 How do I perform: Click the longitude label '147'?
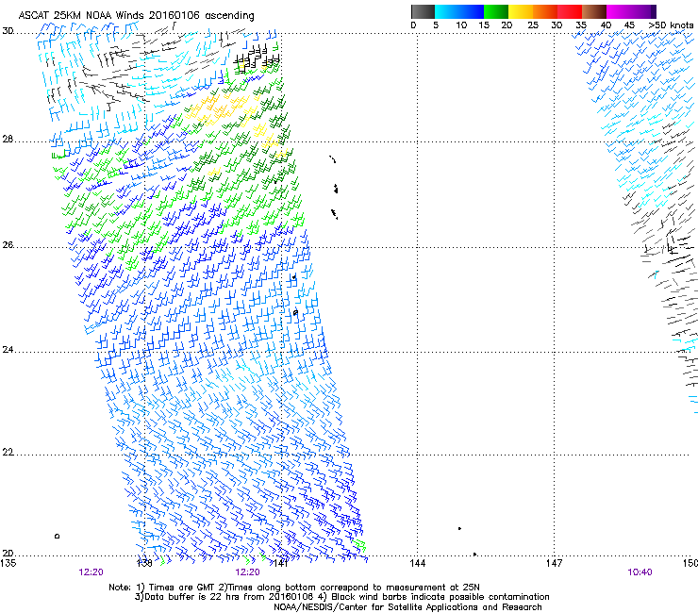555,563
